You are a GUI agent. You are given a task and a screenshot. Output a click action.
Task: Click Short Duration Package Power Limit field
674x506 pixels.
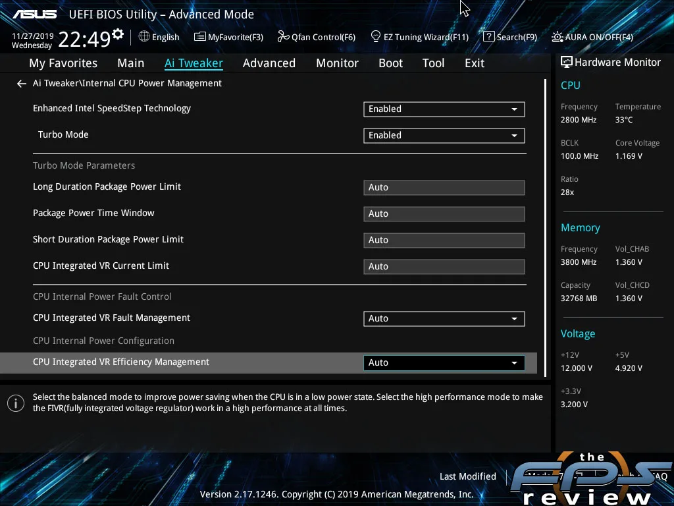pos(444,240)
